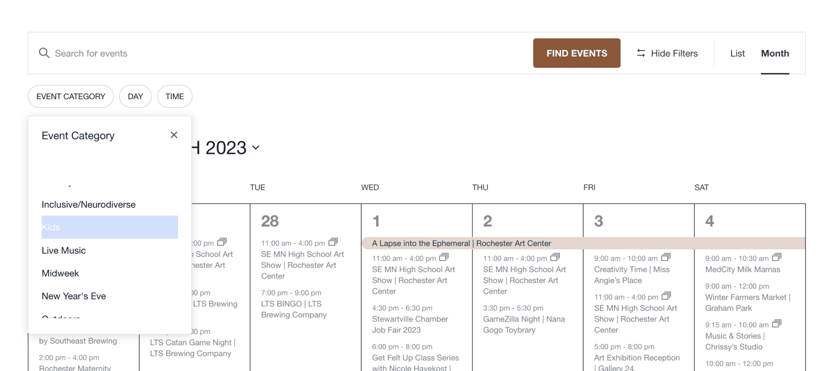Click the recurring event icon on SE MN Art Show Tuesday
This screenshot has height=371, width=829.
333,242
